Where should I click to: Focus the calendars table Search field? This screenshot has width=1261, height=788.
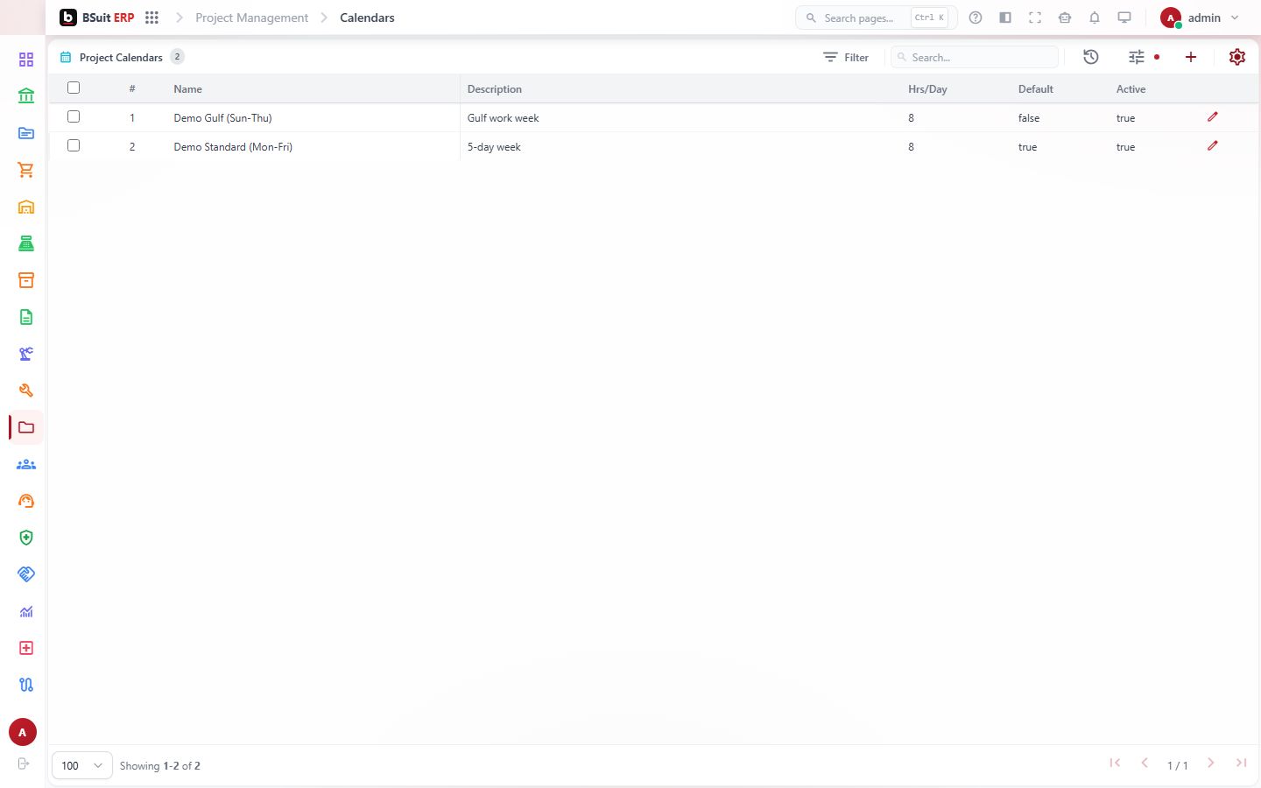click(975, 57)
